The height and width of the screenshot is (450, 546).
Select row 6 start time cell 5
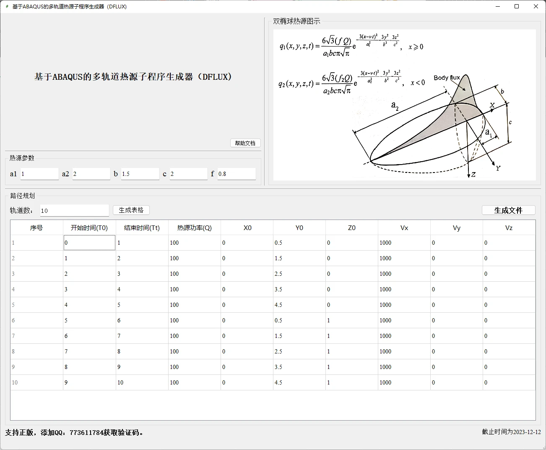pos(89,320)
